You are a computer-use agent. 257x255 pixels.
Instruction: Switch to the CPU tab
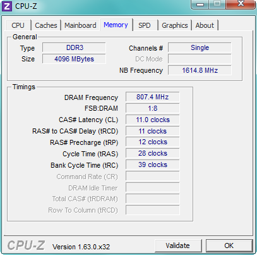click(x=18, y=25)
